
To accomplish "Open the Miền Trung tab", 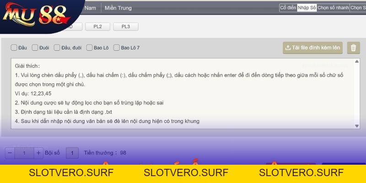I will tap(118, 8).
